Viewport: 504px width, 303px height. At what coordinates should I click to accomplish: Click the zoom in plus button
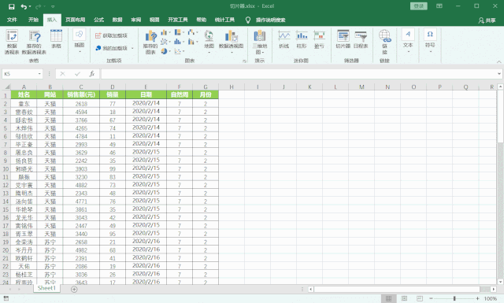pos(478,298)
